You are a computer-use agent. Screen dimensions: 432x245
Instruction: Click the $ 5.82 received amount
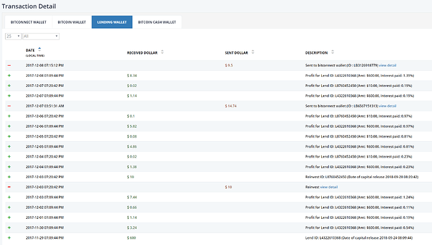point(131,126)
